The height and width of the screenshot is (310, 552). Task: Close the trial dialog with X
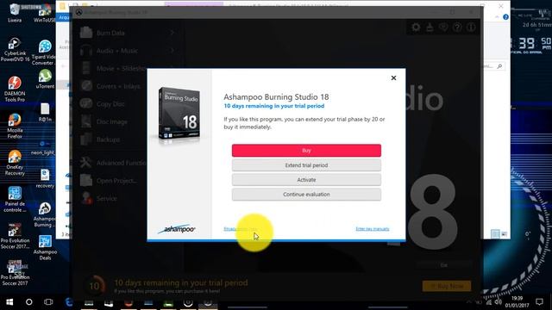pyautogui.click(x=393, y=77)
